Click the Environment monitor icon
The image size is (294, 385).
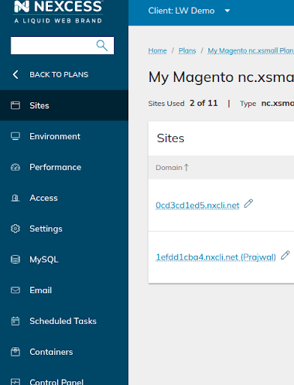[x=15, y=136]
